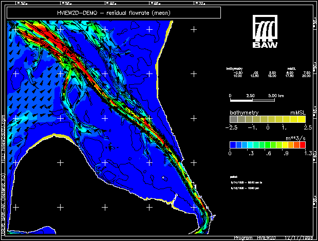Viewport: 318px width, 241px height.
Task: Pick the bright yellow swatch ending the bathymetry legend
Action: (302, 119)
